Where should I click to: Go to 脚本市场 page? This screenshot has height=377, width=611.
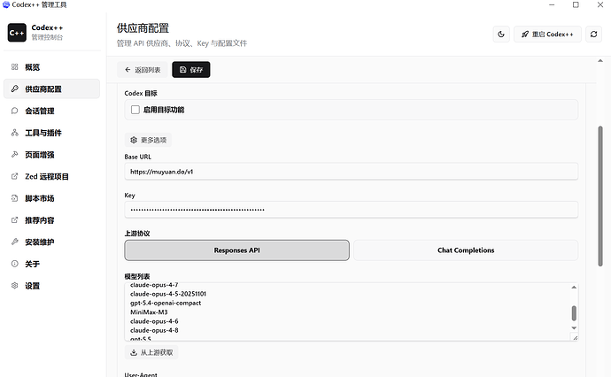coord(51,198)
